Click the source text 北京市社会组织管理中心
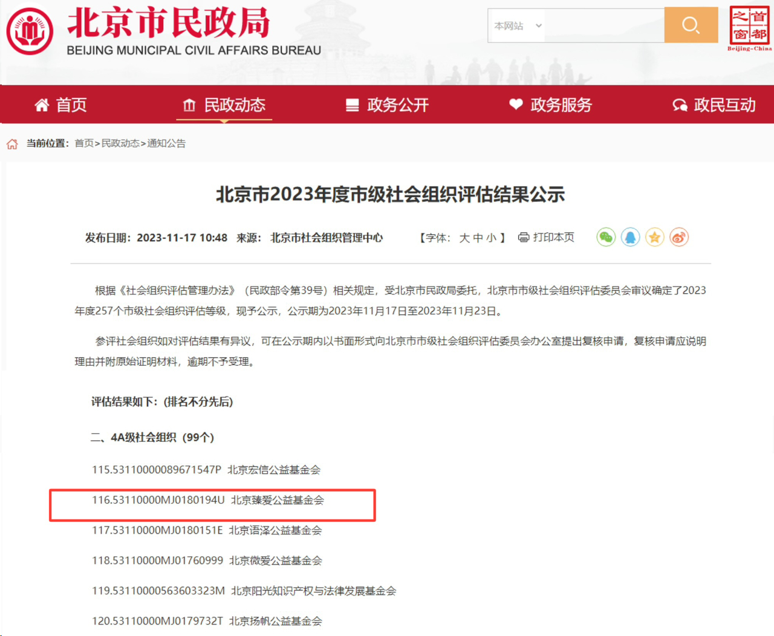This screenshot has height=636, width=774. 327,238
